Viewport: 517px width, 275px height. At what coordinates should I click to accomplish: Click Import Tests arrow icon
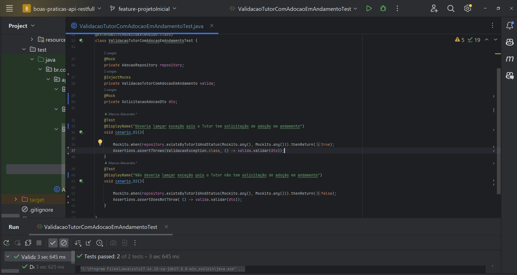pyautogui.click(x=88, y=243)
